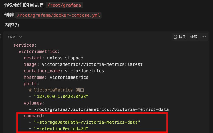
Task: Click the comment # VictoriaMetrics 端口
Action: tap(56, 90)
